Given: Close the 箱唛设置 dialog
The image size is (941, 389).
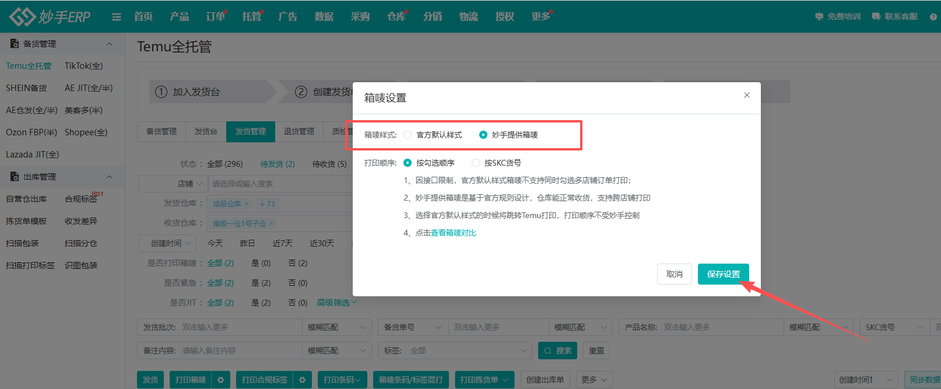Looking at the screenshot, I should pyautogui.click(x=747, y=95).
